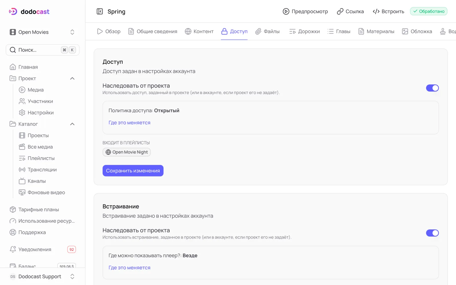Switch to the Материалы tab
This screenshot has width=456, height=285.
tap(376, 31)
